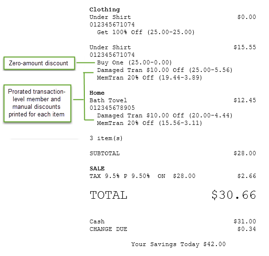This screenshot has height=256, width=269.
Task: Click the SUBTOTAL label
Action: (x=105, y=153)
